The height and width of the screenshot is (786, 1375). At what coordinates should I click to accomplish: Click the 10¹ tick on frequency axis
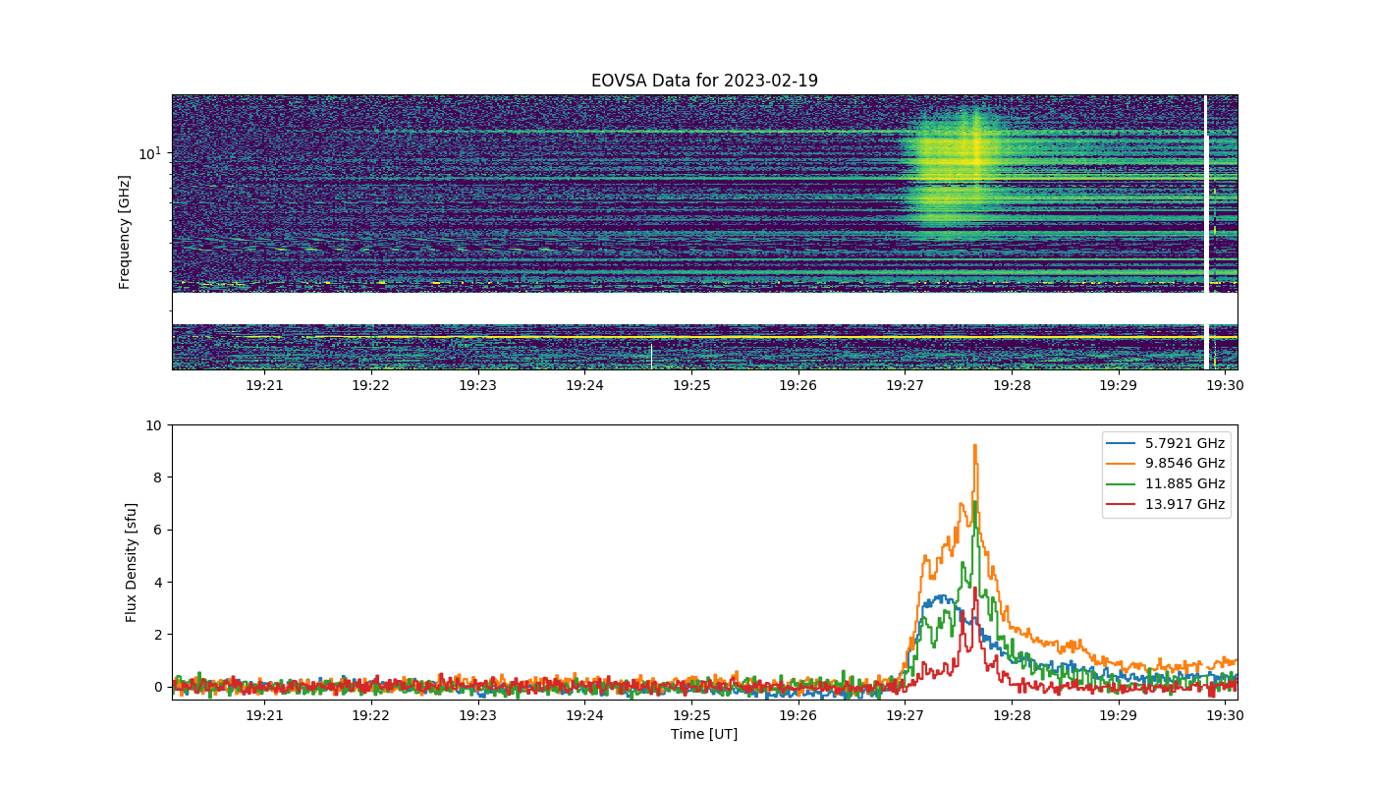click(x=149, y=153)
